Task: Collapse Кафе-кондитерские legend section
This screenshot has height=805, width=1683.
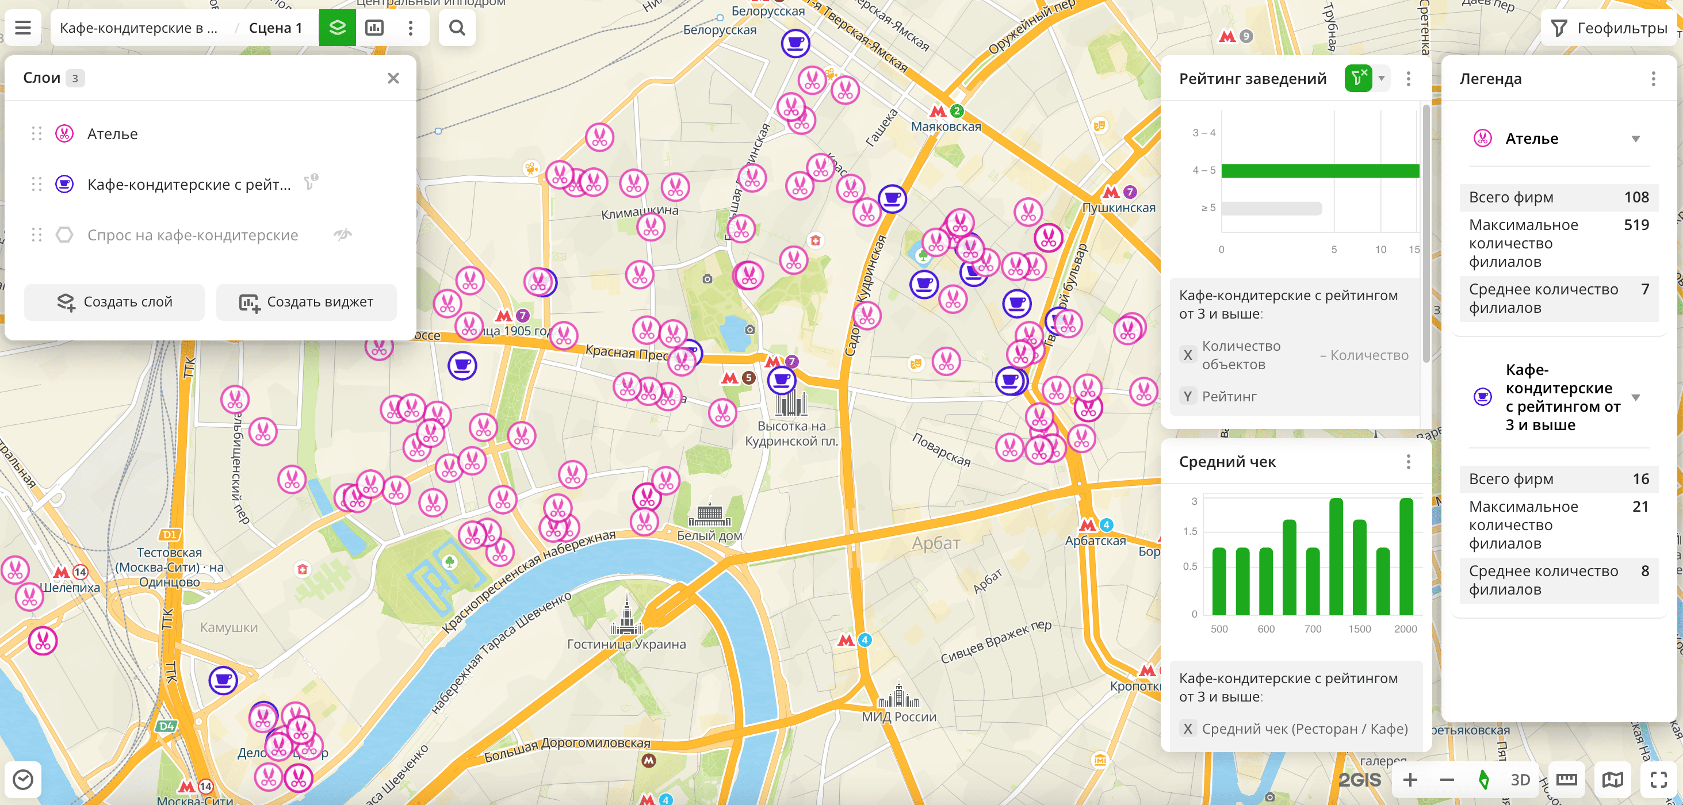Action: pyautogui.click(x=1635, y=397)
